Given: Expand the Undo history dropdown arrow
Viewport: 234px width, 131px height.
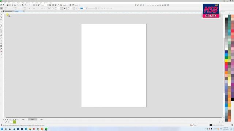Looking at the screenshot, I should click(27, 5).
